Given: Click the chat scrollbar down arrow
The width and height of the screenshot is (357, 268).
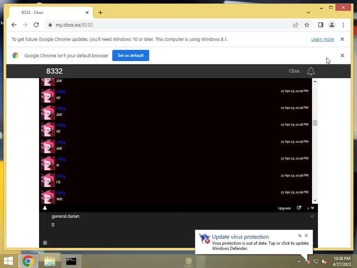Looking at the screenshot, I should coord(315,201).
